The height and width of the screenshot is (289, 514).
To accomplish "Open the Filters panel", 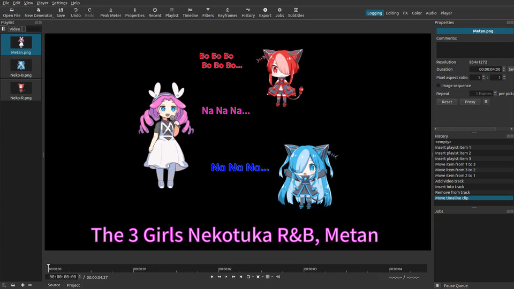I will click(208, 13).
